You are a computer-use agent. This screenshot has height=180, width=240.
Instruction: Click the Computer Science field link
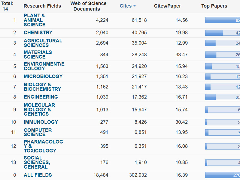coord(38,132)
